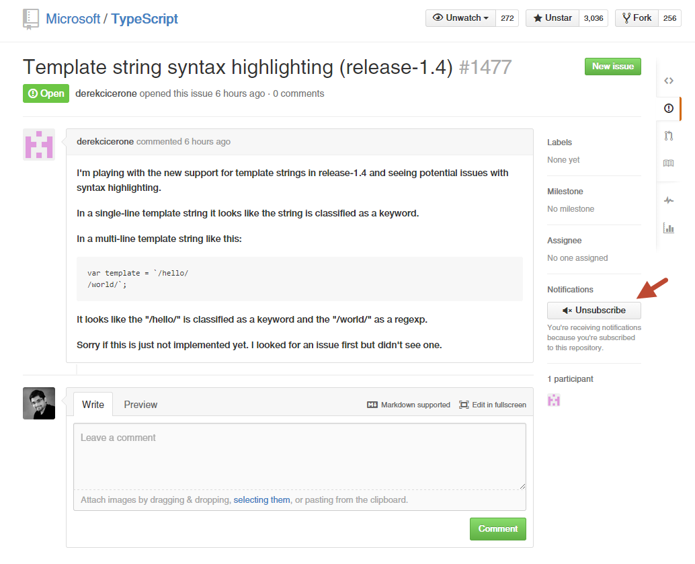Click the None yet labels text
The height and width of the screenshot is (564, 695).
563,159
